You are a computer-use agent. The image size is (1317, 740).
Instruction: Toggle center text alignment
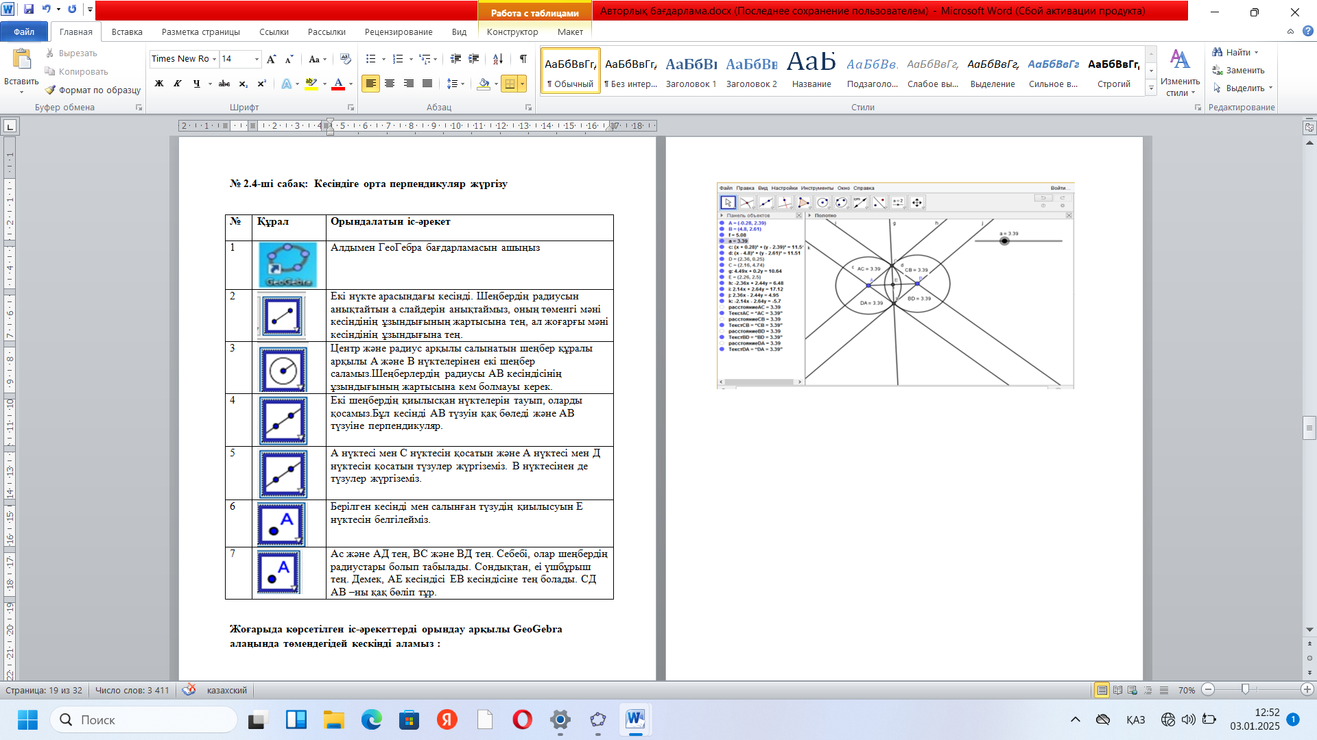point(390,84)
